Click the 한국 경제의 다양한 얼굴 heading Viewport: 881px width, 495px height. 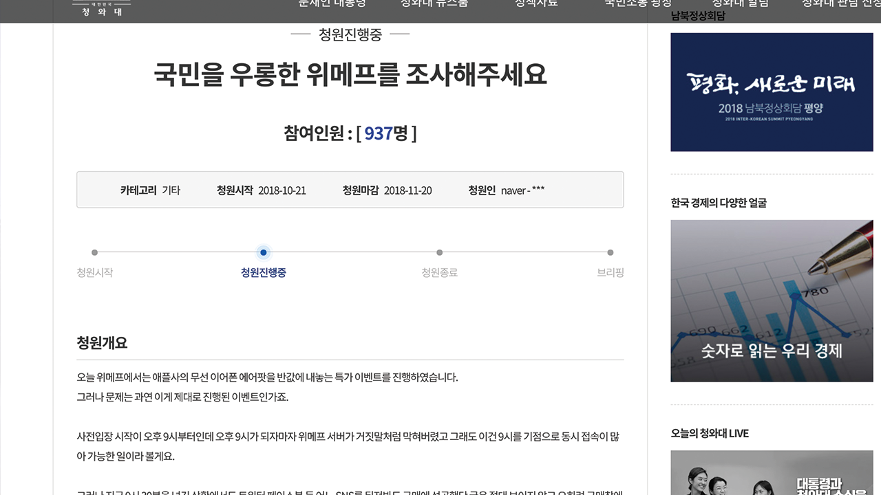tap(719, 203)
